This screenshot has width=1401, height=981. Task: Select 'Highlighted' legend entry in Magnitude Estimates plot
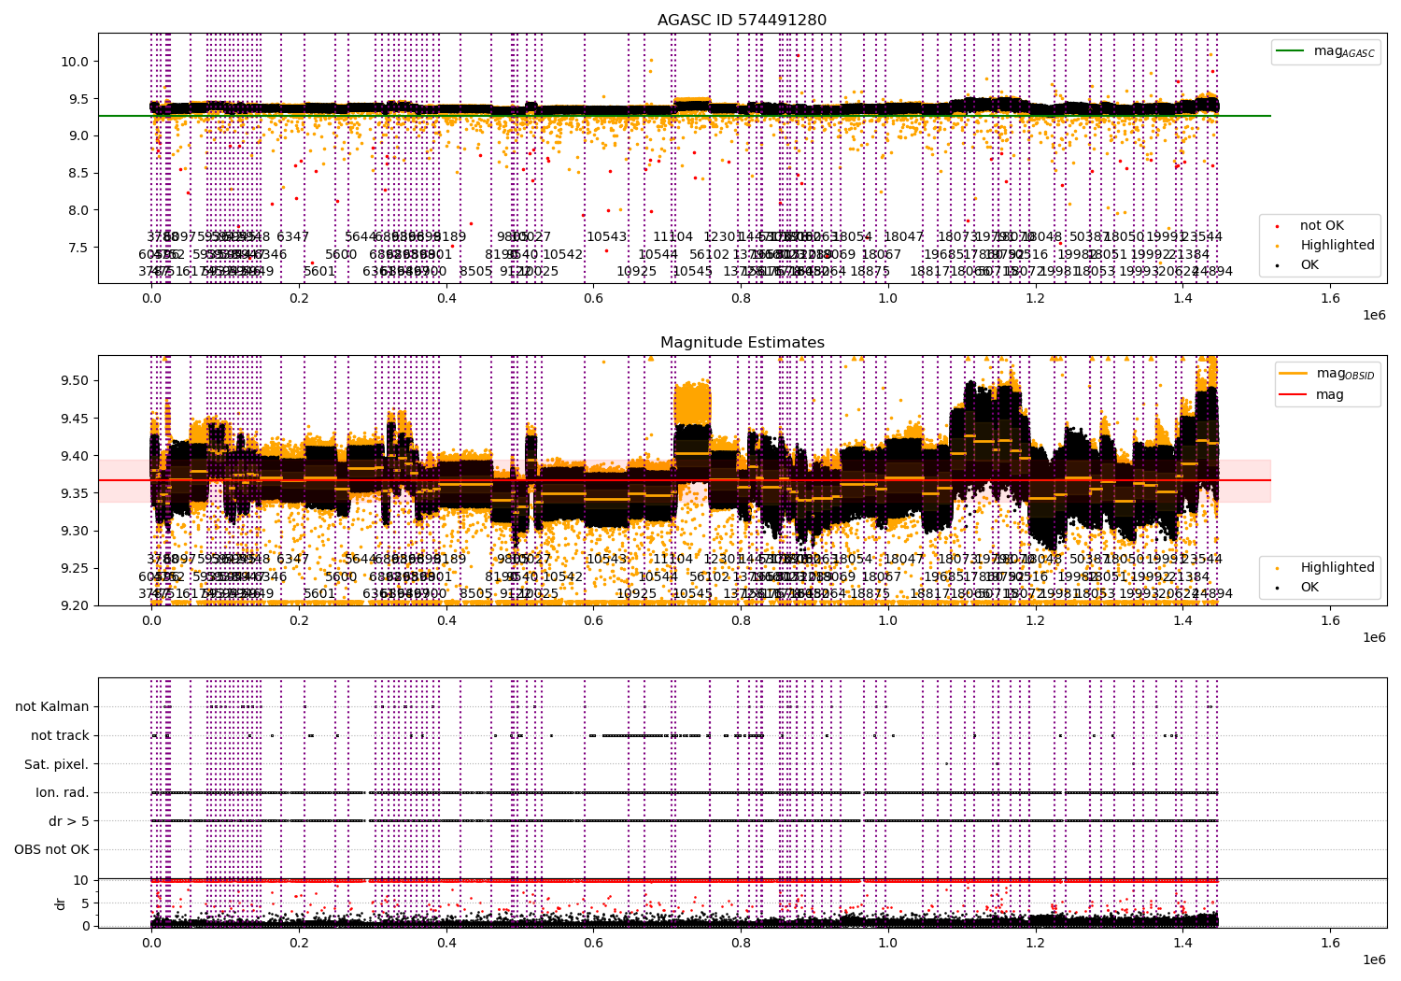[x=1326, y=568]
